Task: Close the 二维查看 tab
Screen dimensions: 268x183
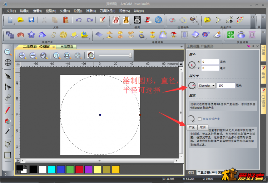Action: point(54,47)
